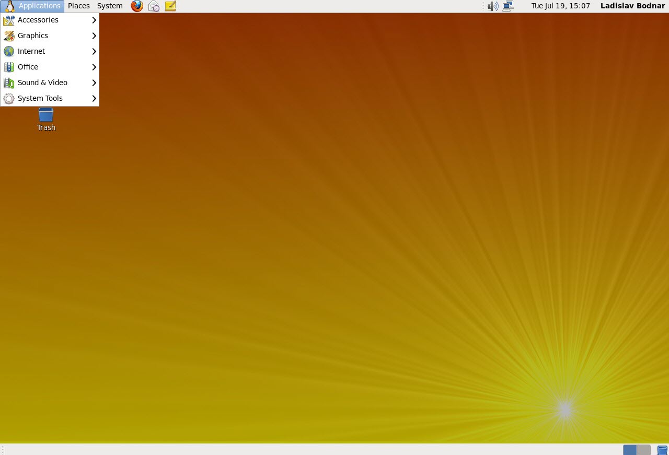Screen dimensions: 669x455
Task: Open the sticky notes launcher icon
Action: point(170,6)
